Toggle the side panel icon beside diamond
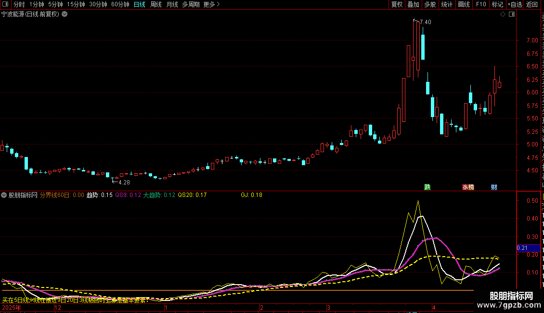The height and width of the screenshot is (313, 544). point(512,14)
